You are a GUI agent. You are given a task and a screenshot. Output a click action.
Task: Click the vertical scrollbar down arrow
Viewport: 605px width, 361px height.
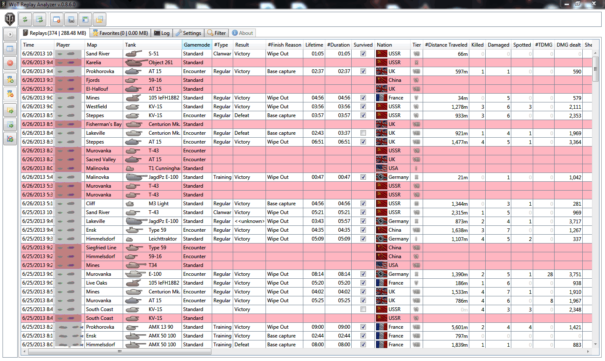tap(595, 344)
